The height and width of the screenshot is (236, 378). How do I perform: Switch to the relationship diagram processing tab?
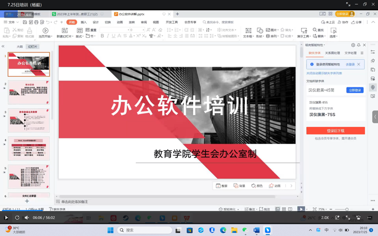[332, 53]
